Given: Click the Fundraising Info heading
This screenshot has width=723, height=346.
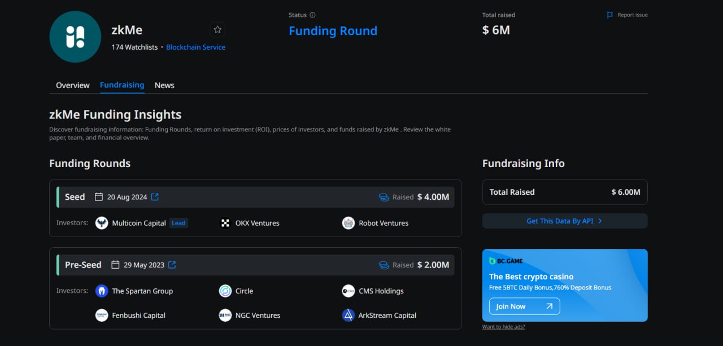Looking at the screenshot, I should coord(524,164).
